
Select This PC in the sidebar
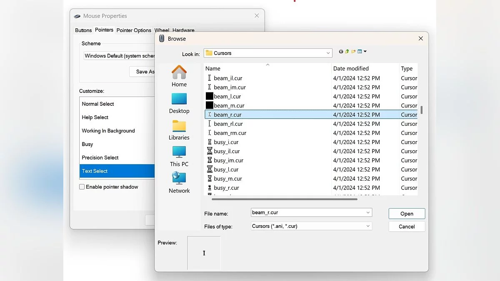(x=179, y=156)
